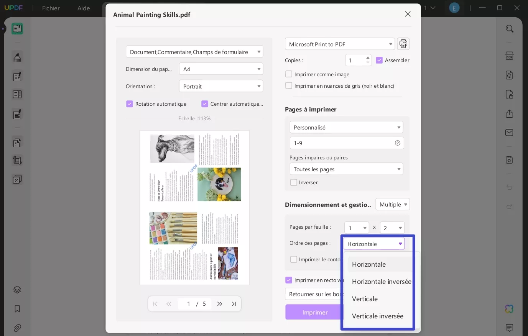
Task: Enable Imprimer comme image
Action: pyautogui.click(x=289, y=74)
